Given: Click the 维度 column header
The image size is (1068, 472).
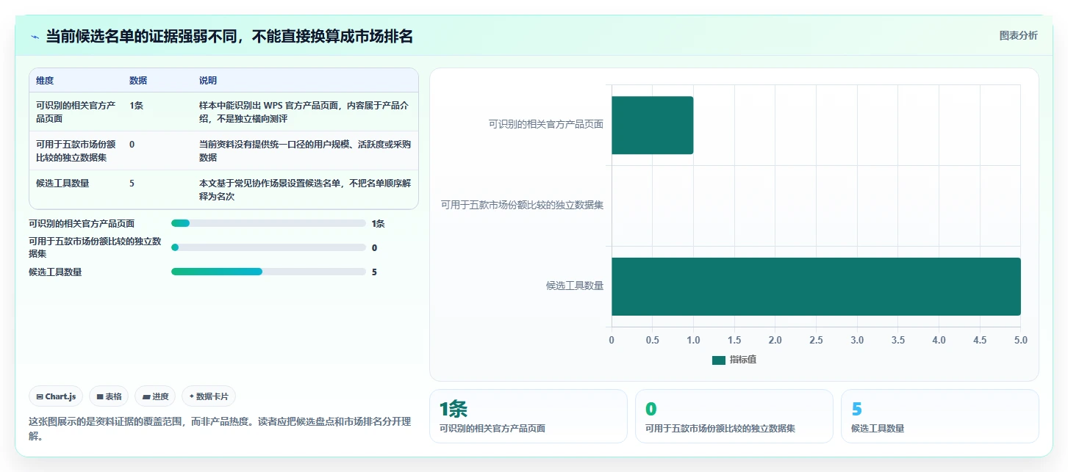Looking at the screenshot, I should click(x=45, y=80).
